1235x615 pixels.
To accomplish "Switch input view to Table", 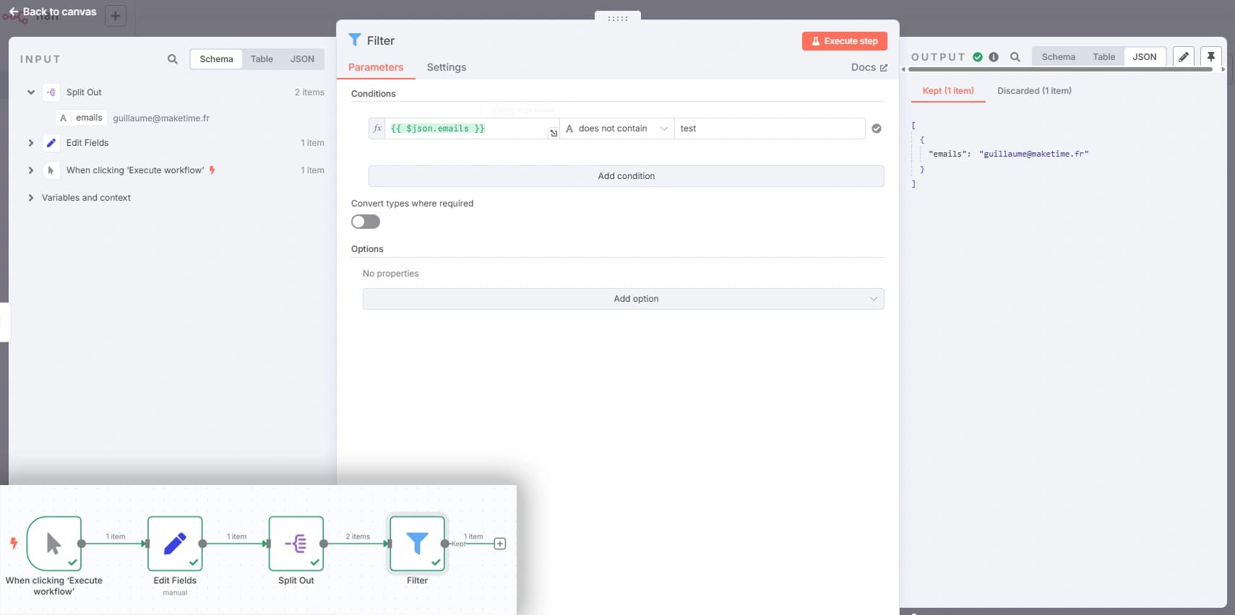I will 262,59.
